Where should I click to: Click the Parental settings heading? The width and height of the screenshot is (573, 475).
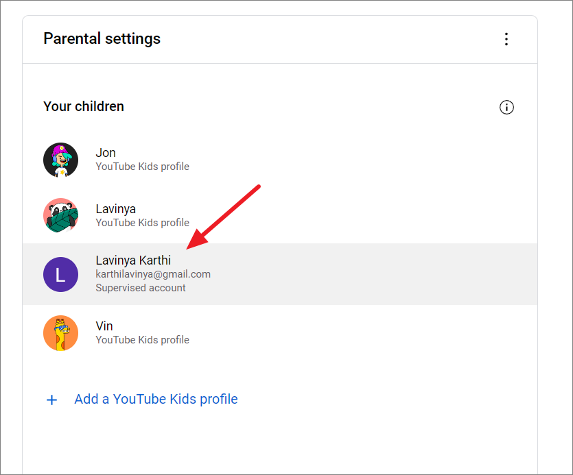(x=102, y=38)
